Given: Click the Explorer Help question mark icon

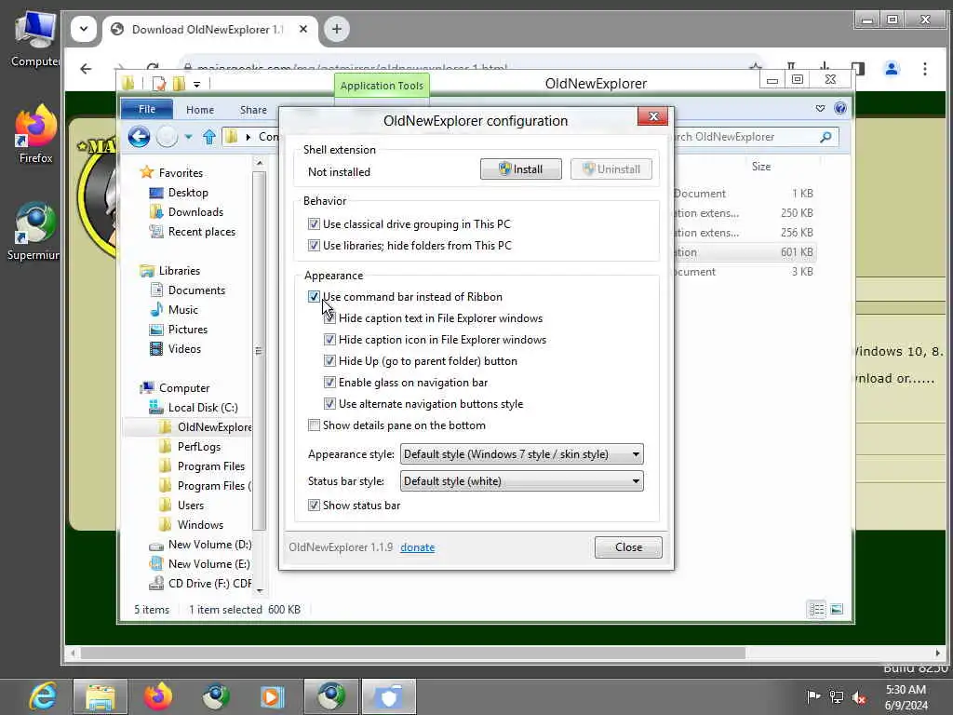Looking at the screenshot, I should (x=840, y=108).
